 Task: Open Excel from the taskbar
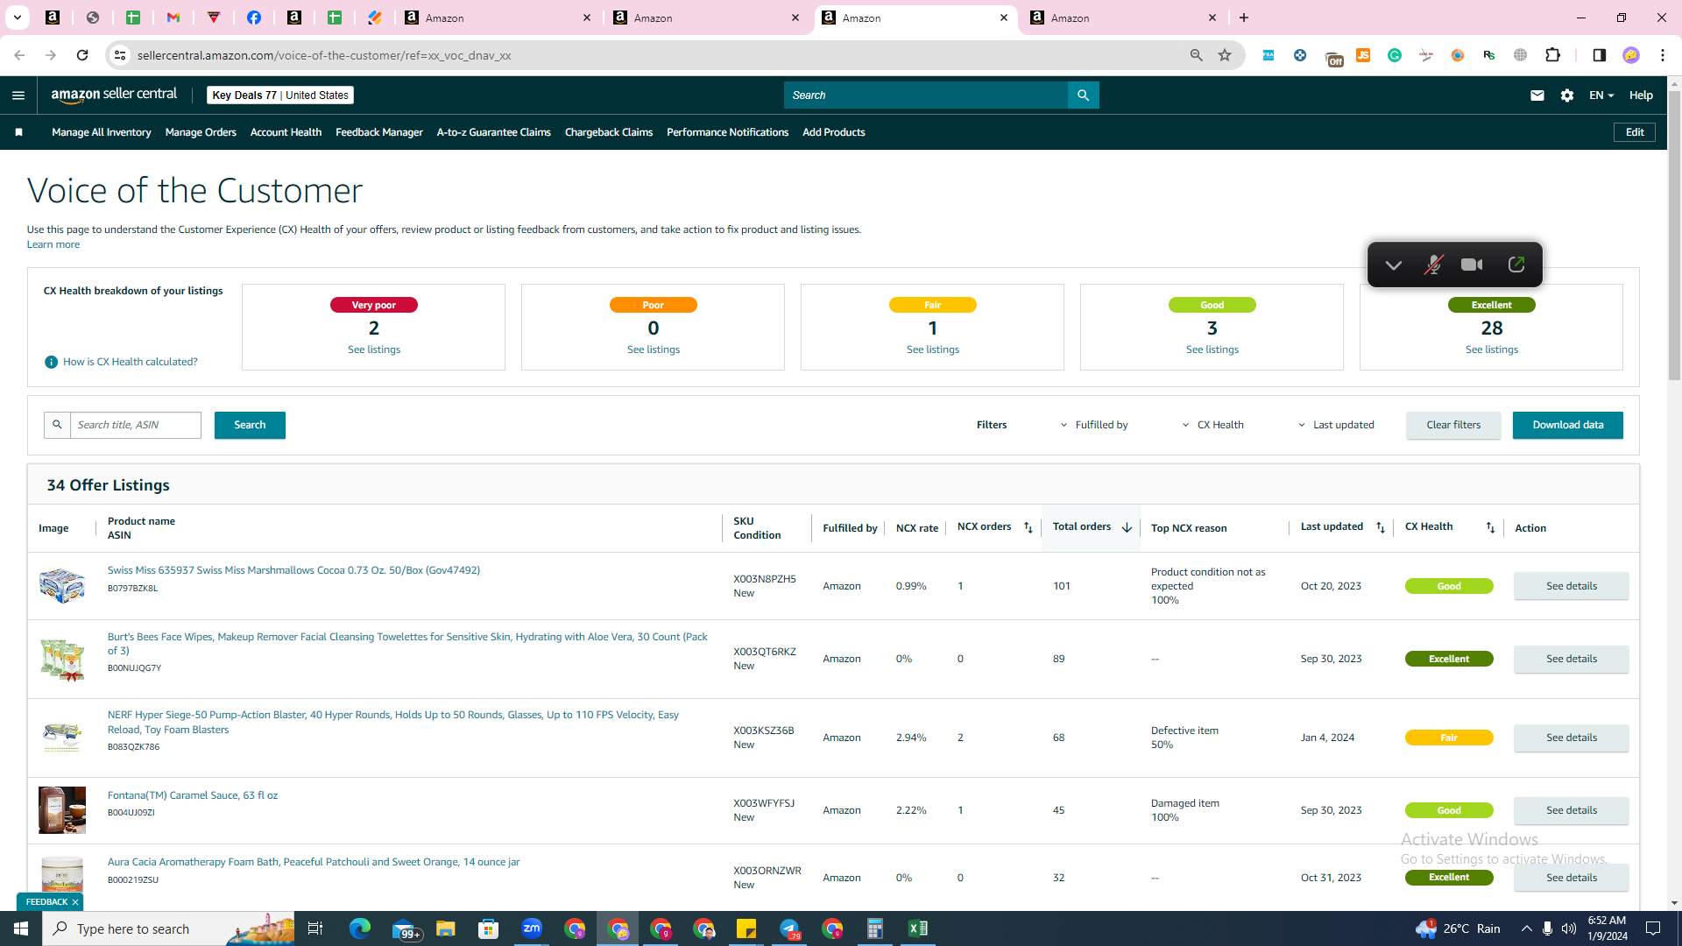click(x=918, y=928)
